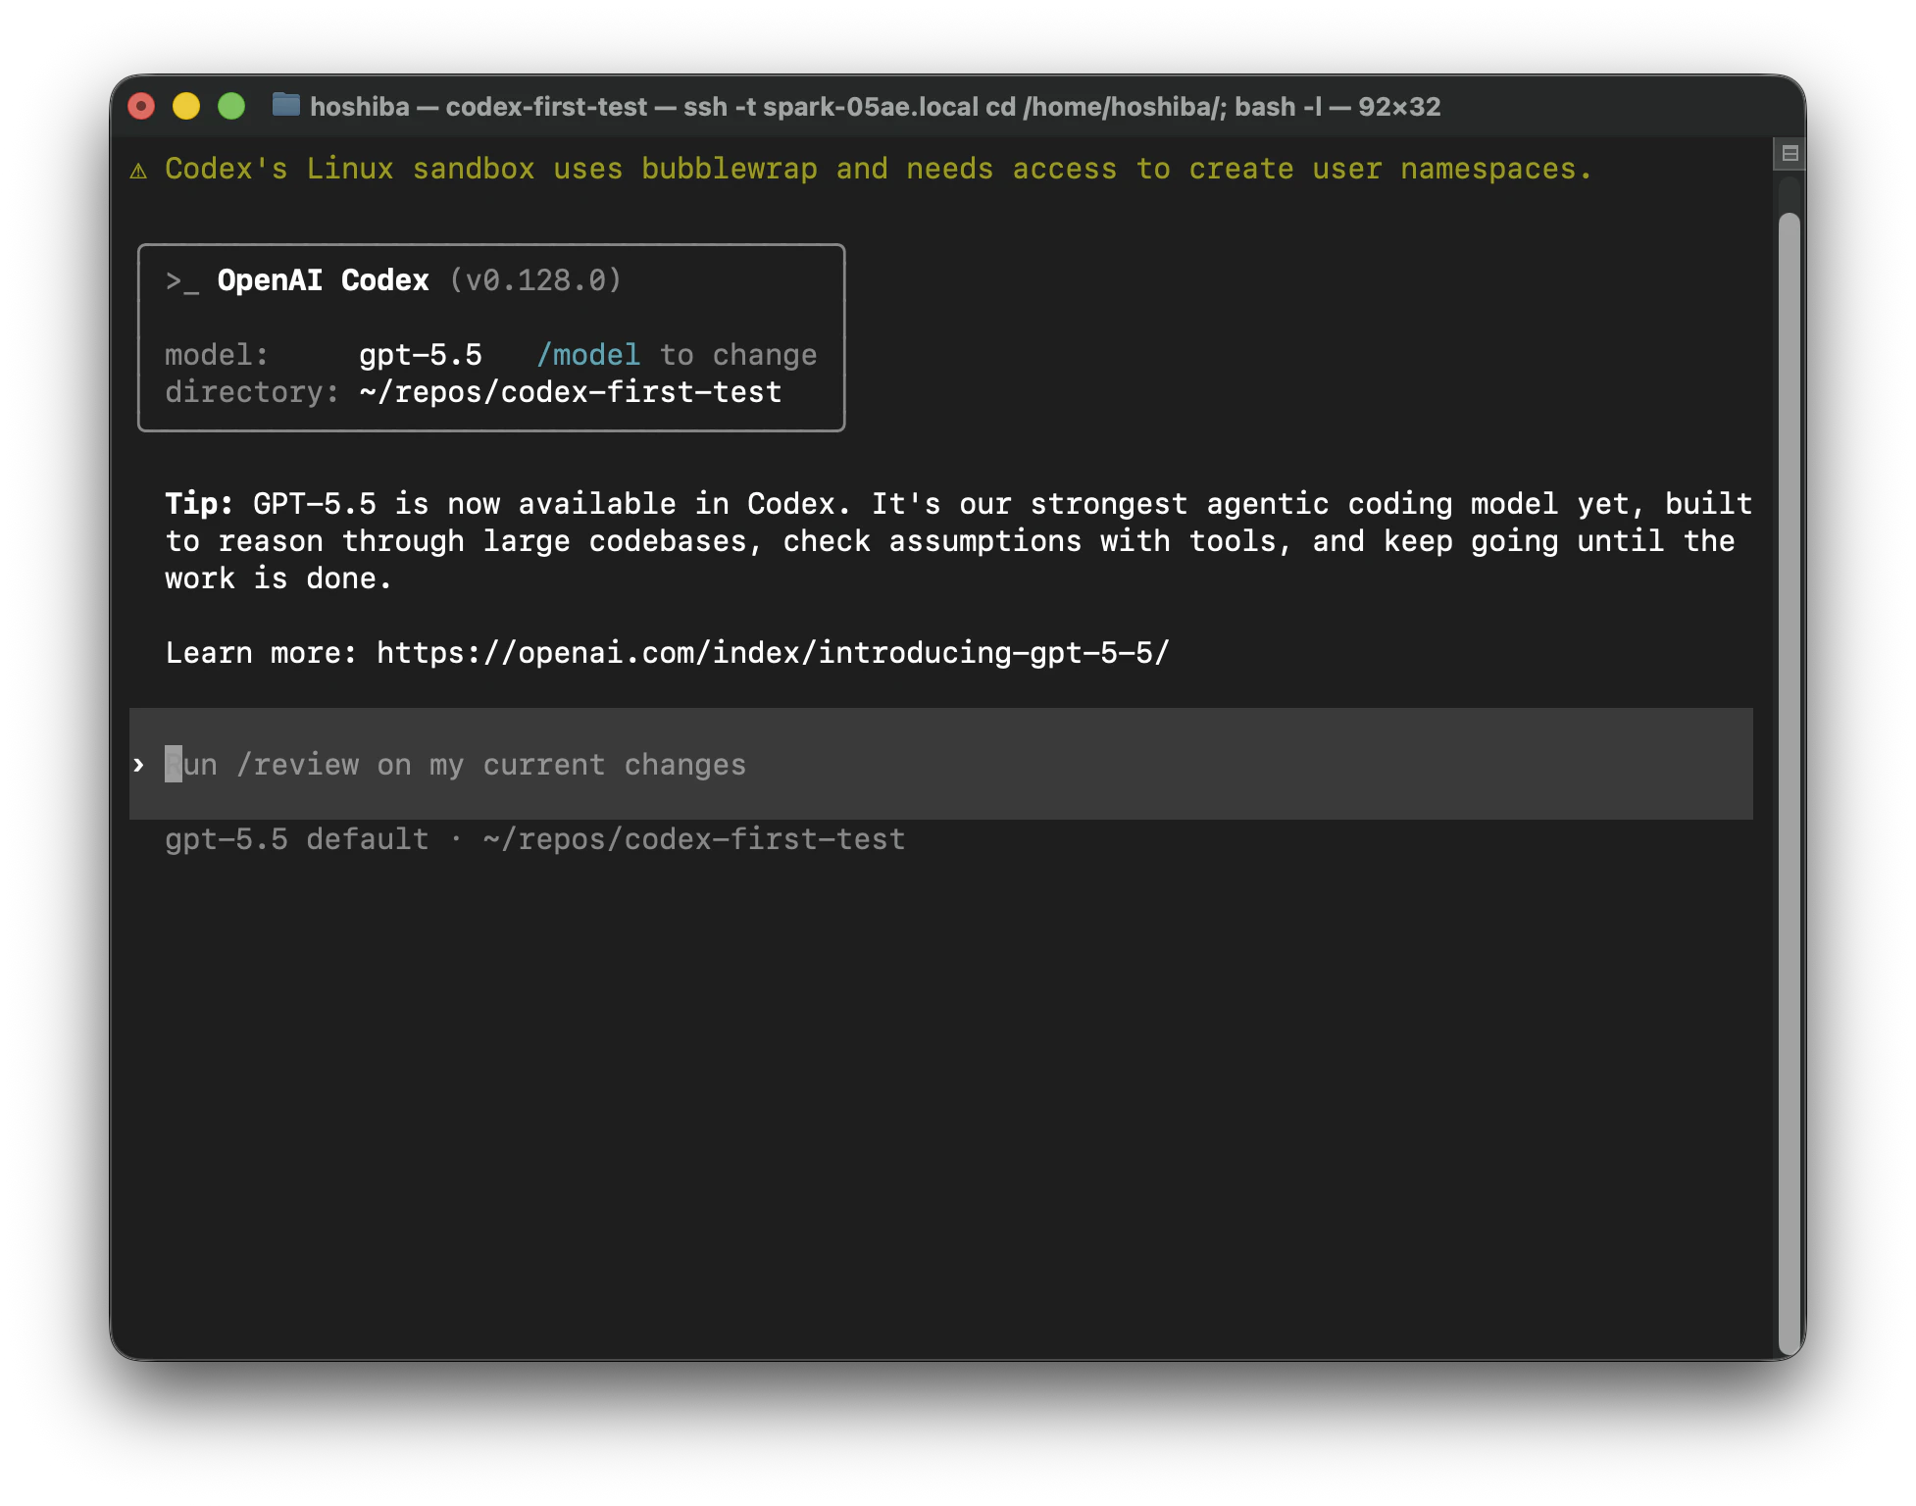Click the "directory:" label in the box

252,392
